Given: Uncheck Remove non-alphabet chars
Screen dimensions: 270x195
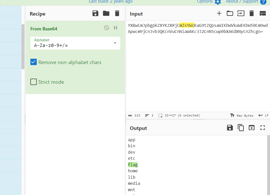Looking at the screenshot, I should point(33,62).
